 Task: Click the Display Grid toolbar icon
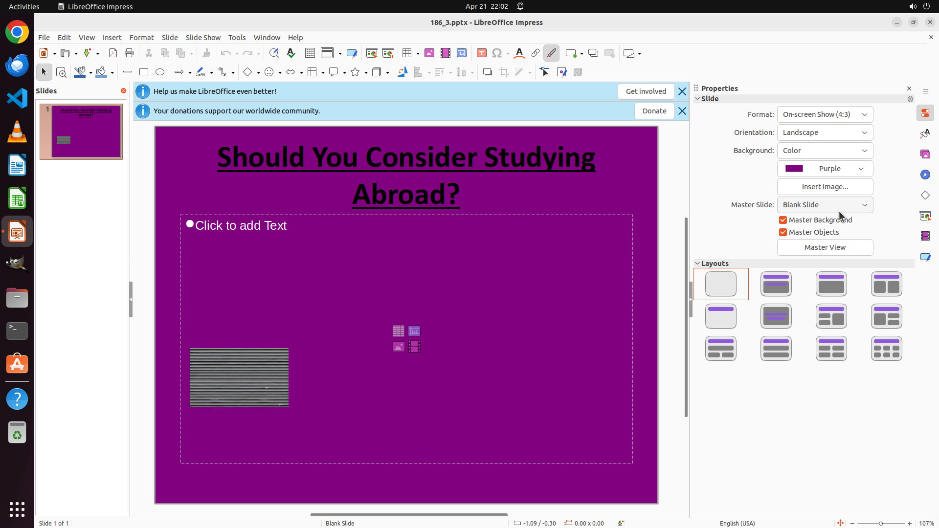click(310, 53)
